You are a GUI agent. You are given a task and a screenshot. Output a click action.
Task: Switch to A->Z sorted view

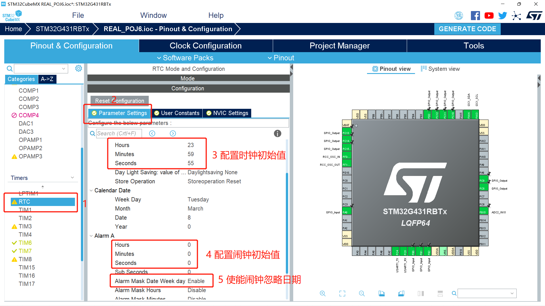pos(47,79)
